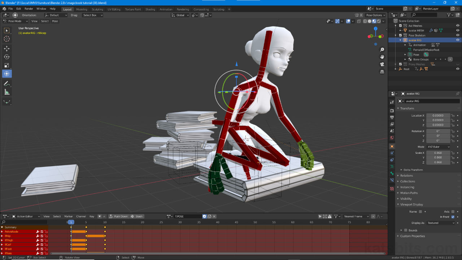Open the rotation Mode XYZ Euler dropdown
The height and width of the screenshot is (260, 462).
pyautogui.click(x=439, y=147)
